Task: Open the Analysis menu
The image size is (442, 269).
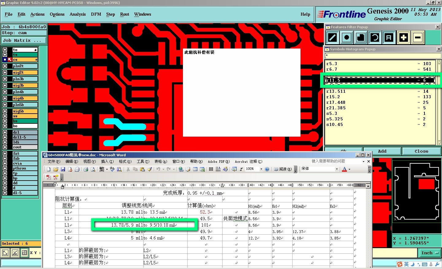Action: pyautogui.click(x=78, y=14)
